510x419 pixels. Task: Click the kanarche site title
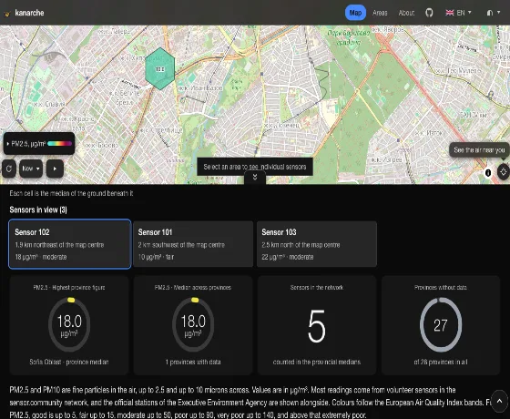(x=29, y=13)
